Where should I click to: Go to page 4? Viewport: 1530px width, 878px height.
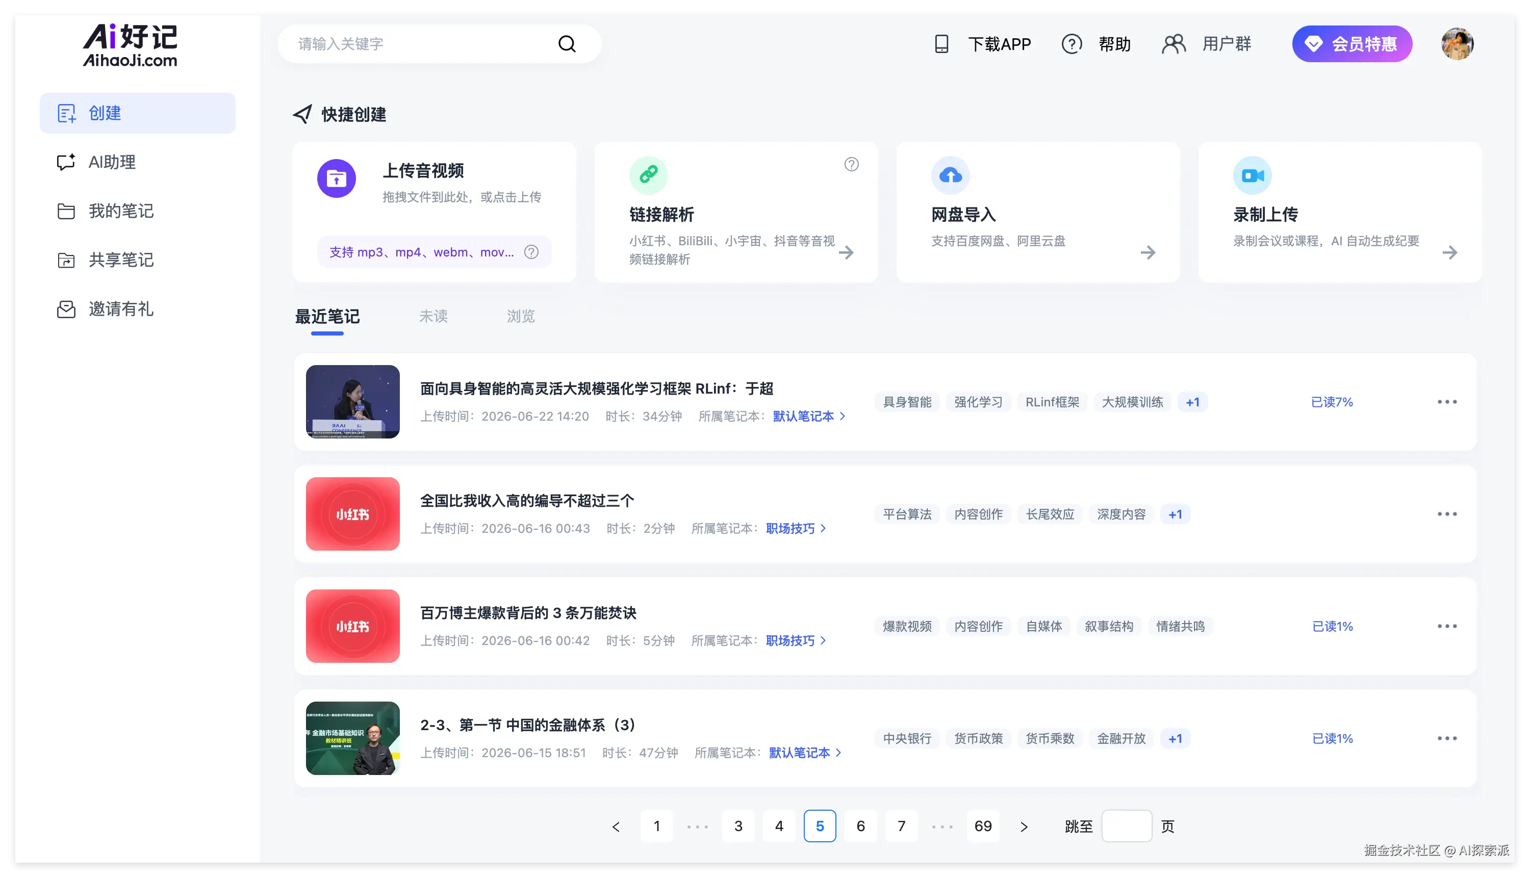tap(779, 827)
